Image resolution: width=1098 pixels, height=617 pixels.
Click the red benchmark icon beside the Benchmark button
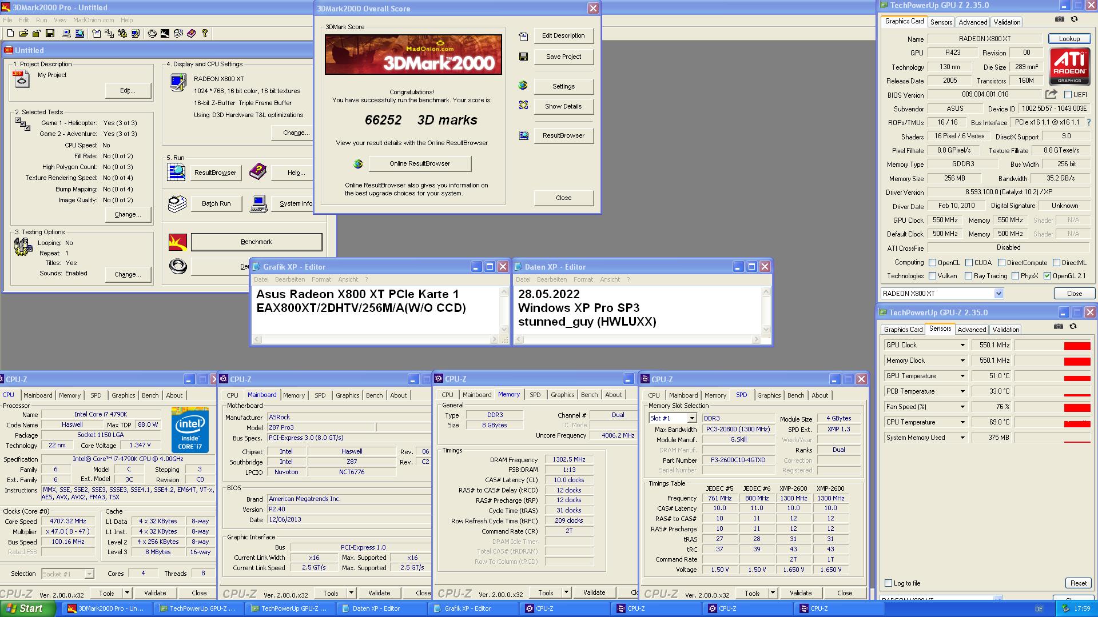pyautogui.click(x=178, y=242)
